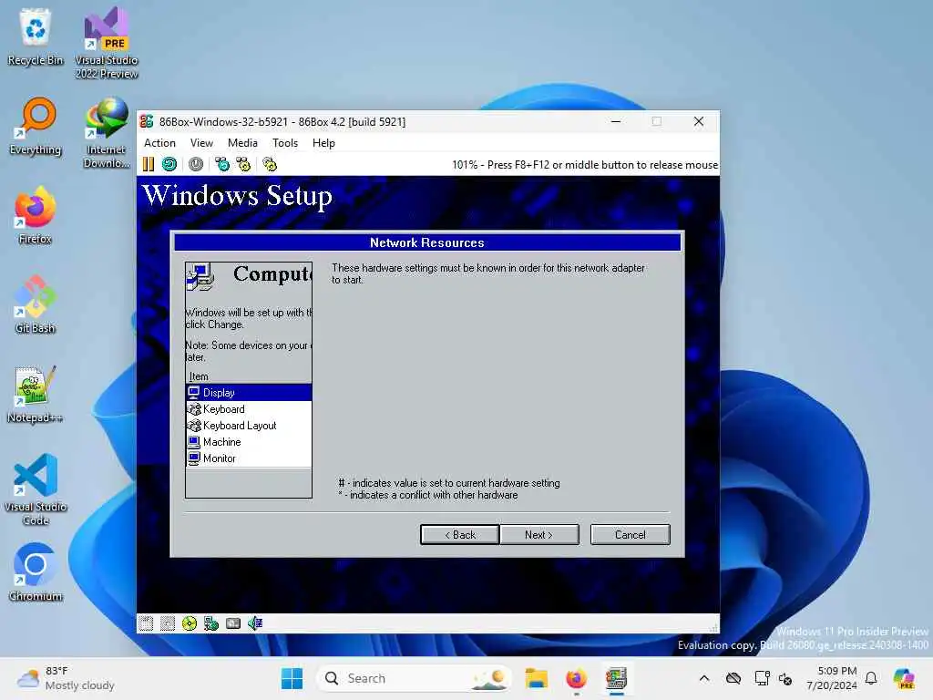Viewport: 933px width, 700px height.
Task: Click the network status bar icon
Action: pyautogui.click(x=211, y=623)
